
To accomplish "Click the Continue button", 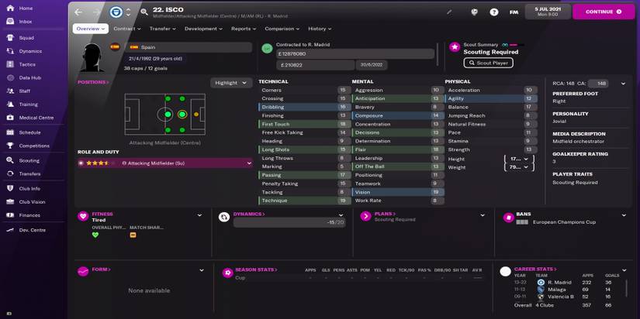I will [604, 12].
